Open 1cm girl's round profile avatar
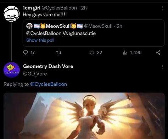The image size is (168, 139). (x=12, y=14)
